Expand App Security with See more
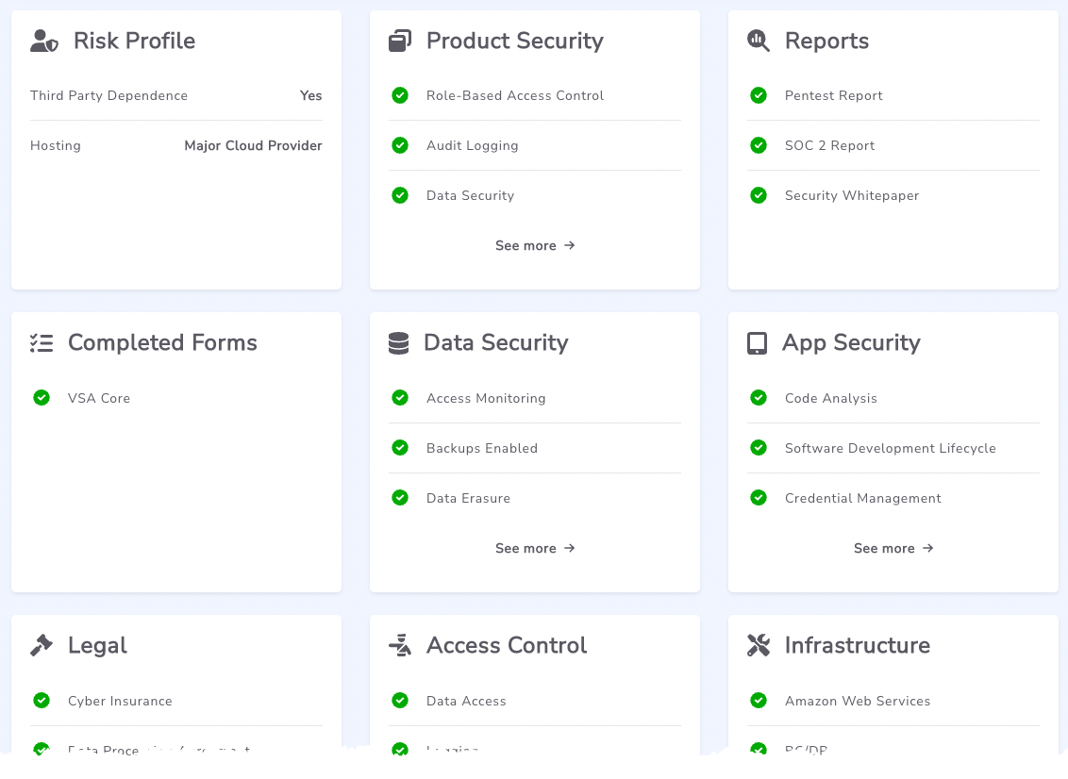Viewport: 1068px width, 779px height. tap(893, 548)
